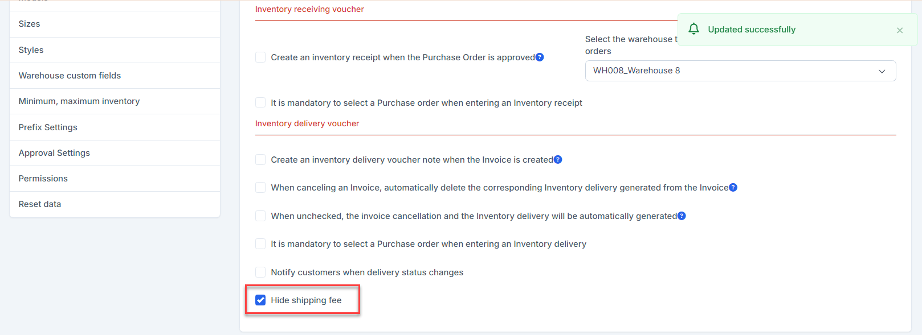Select Permissions in the sidebar

(43, 179)
